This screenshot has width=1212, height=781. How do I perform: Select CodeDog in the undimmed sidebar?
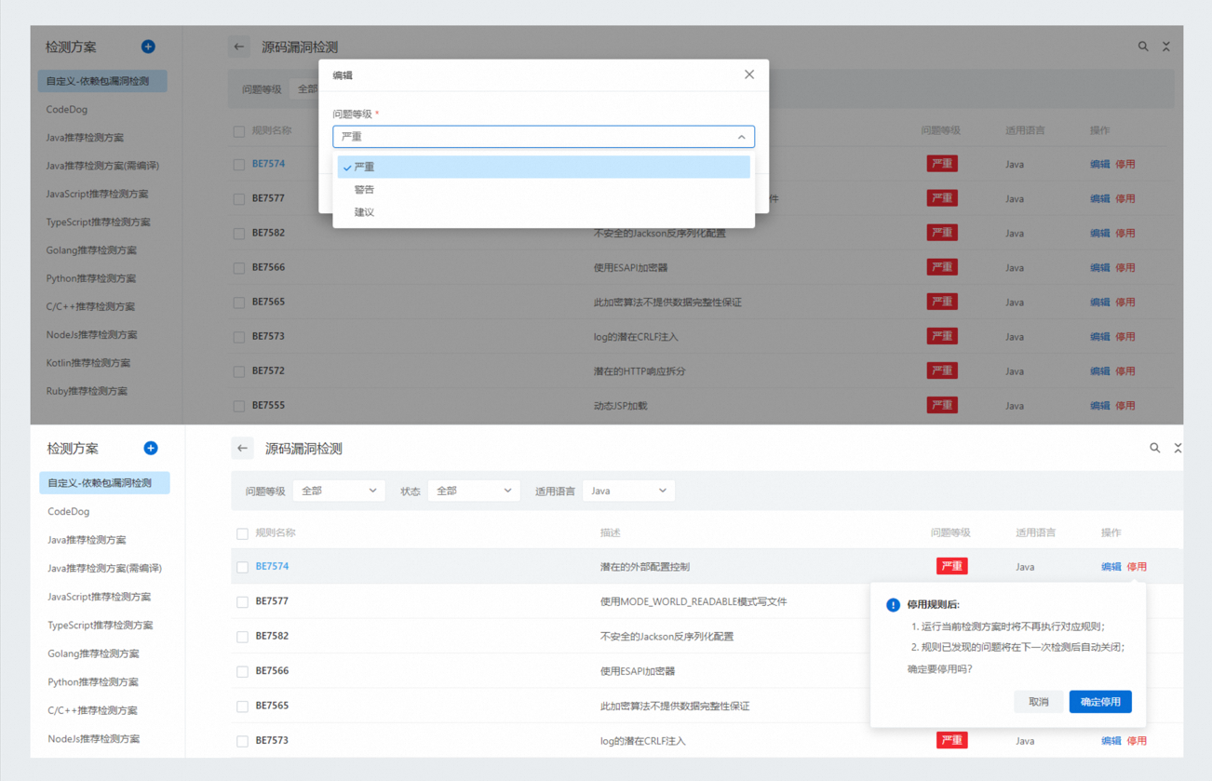[x=68, y=512]
